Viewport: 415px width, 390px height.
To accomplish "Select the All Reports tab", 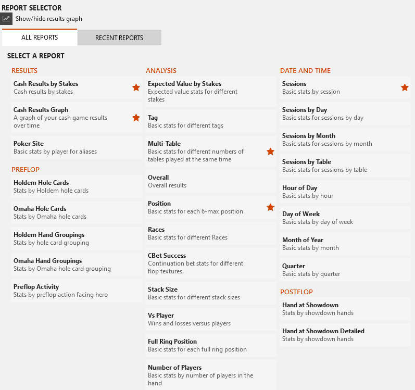I will (40, 37).
